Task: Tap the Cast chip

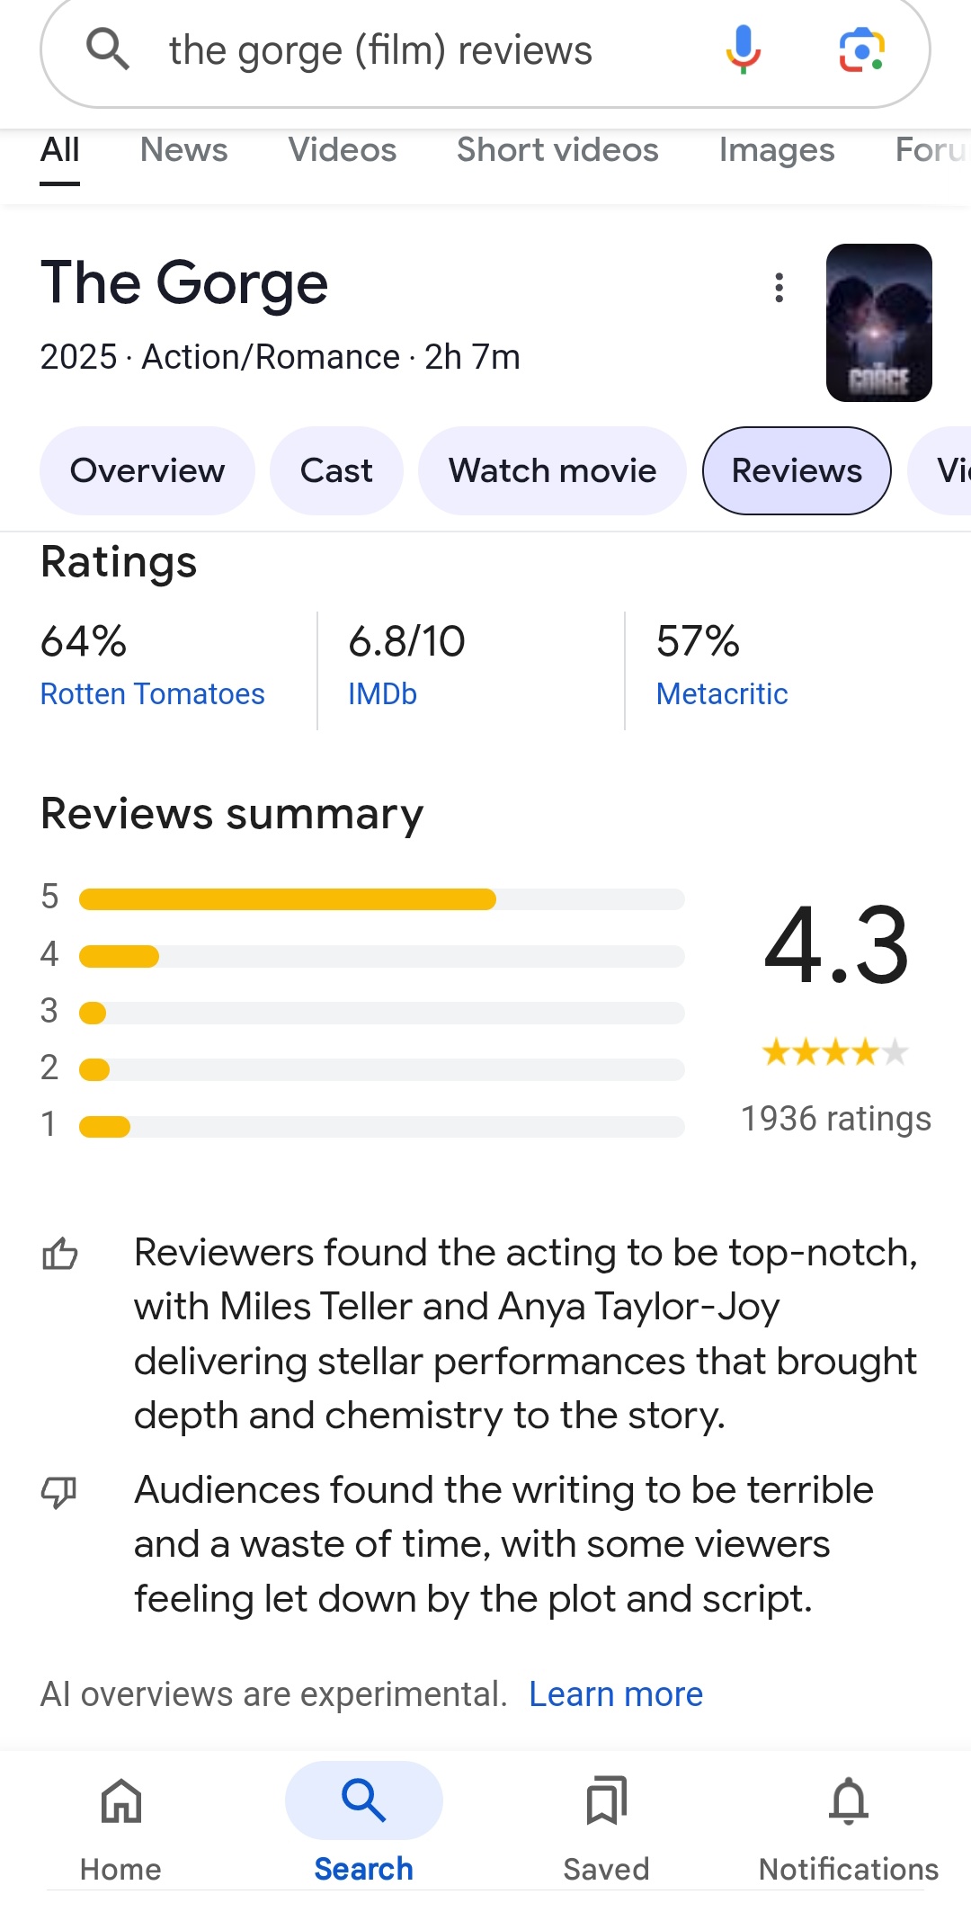Action: 336,470
